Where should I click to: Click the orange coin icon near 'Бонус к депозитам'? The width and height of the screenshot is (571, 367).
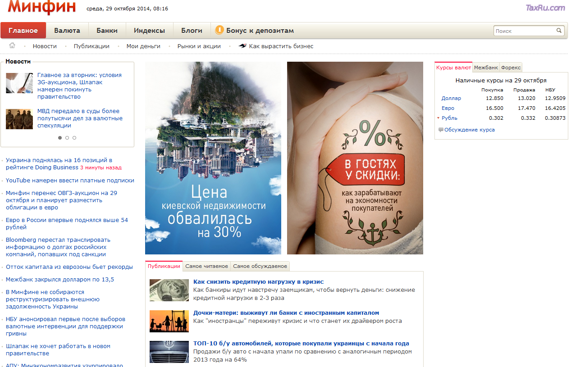[x=219, y=30]
